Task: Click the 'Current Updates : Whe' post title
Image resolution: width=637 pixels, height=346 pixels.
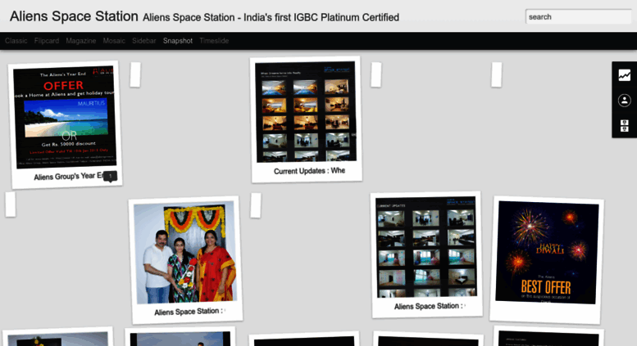Action: pyautogui.click(x=310, y=171)
